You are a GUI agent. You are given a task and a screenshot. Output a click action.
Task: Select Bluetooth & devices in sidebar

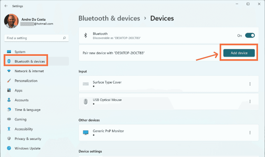(x=36, y=61)
